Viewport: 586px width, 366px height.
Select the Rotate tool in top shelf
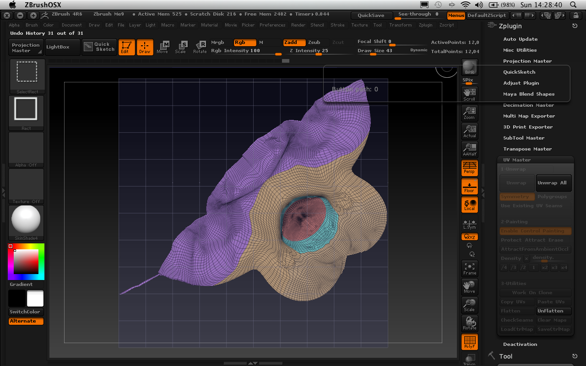[200, 47]
